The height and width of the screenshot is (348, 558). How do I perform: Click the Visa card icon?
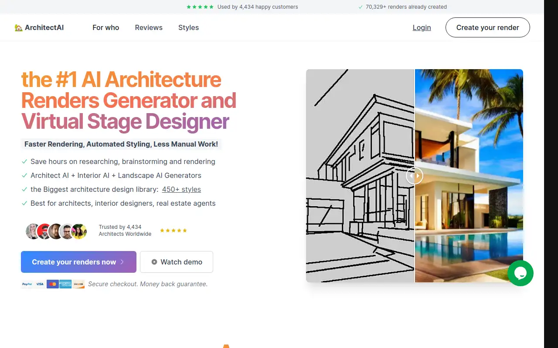(40, 284)
